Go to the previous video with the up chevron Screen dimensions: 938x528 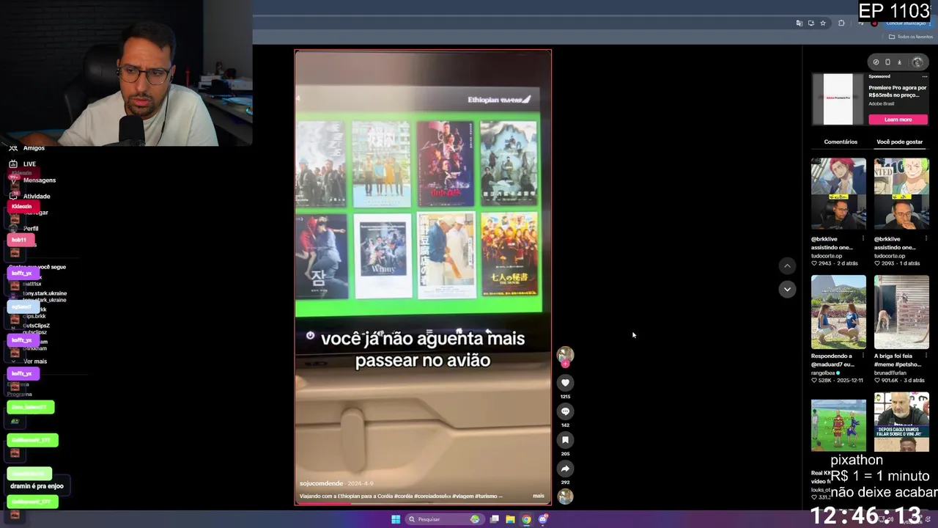(787, 266)
